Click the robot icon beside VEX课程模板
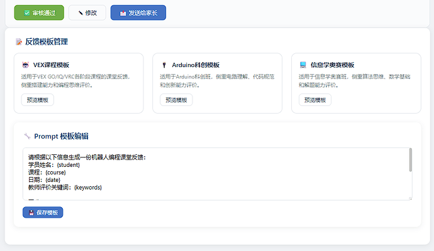This screenshot has height=251, width=434. [25, 65]
